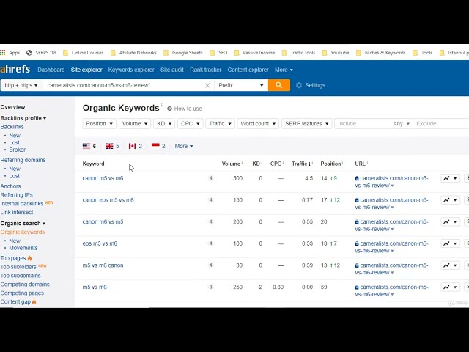Open Niches & Keywords bookmark folder
Viewport: 469px width, 352px height.
(x=381, y=53)
